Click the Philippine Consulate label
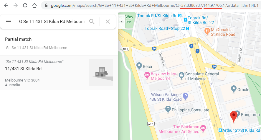Viewport: 261px width, 140px height. 190,110
